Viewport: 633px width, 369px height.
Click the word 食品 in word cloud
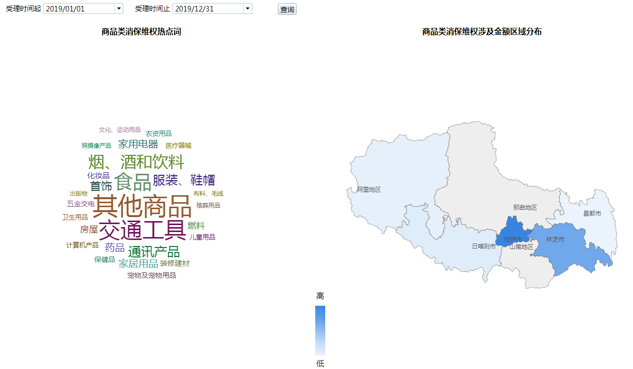coord(133,182)
